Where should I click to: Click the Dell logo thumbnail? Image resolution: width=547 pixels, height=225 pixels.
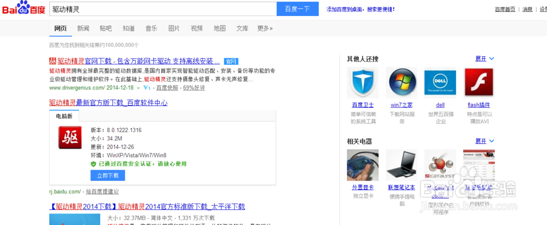click(440, 82)
